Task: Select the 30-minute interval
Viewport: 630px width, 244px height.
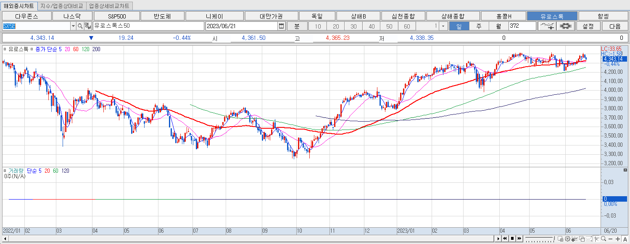Action: click(x=353, y=26)
